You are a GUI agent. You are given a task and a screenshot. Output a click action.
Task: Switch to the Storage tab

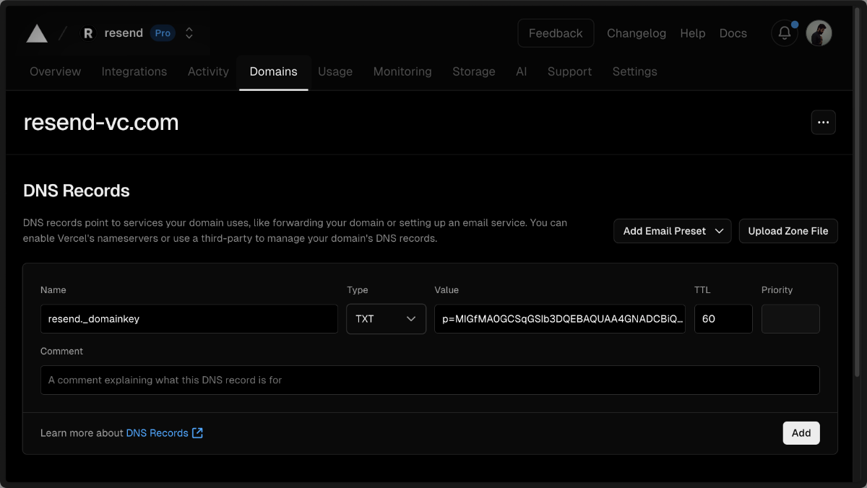point(474,71)
